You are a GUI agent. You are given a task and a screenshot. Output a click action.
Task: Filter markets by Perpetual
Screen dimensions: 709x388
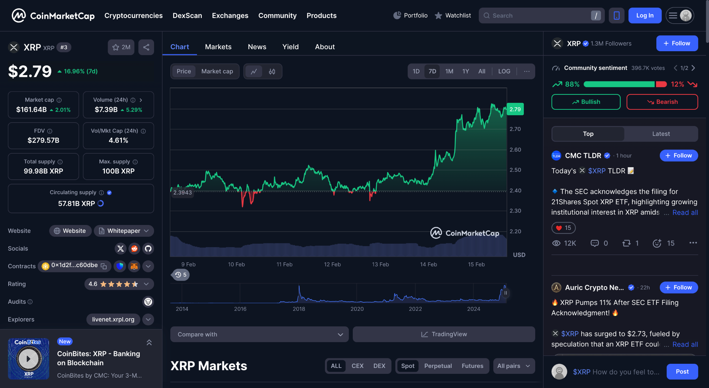coord(438,366)
